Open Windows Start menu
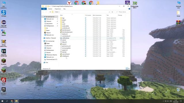This screenshot has height=103, width=184. click(x=2, y=101)
